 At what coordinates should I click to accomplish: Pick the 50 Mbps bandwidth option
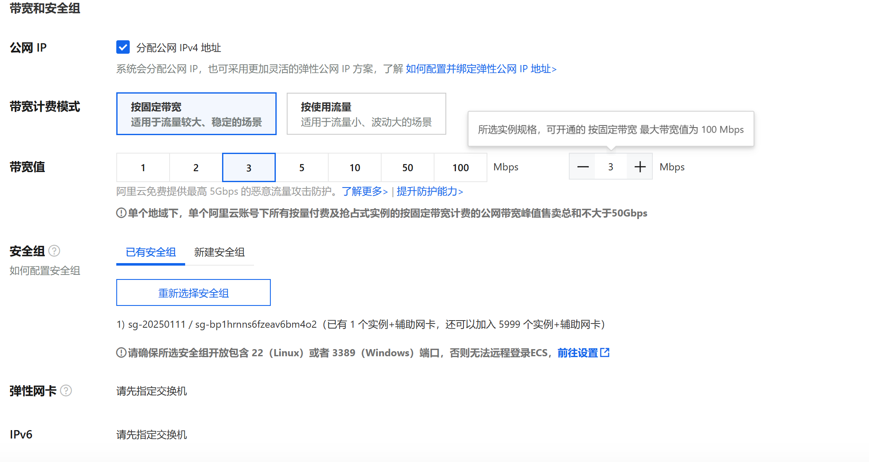tap(408, 167)
